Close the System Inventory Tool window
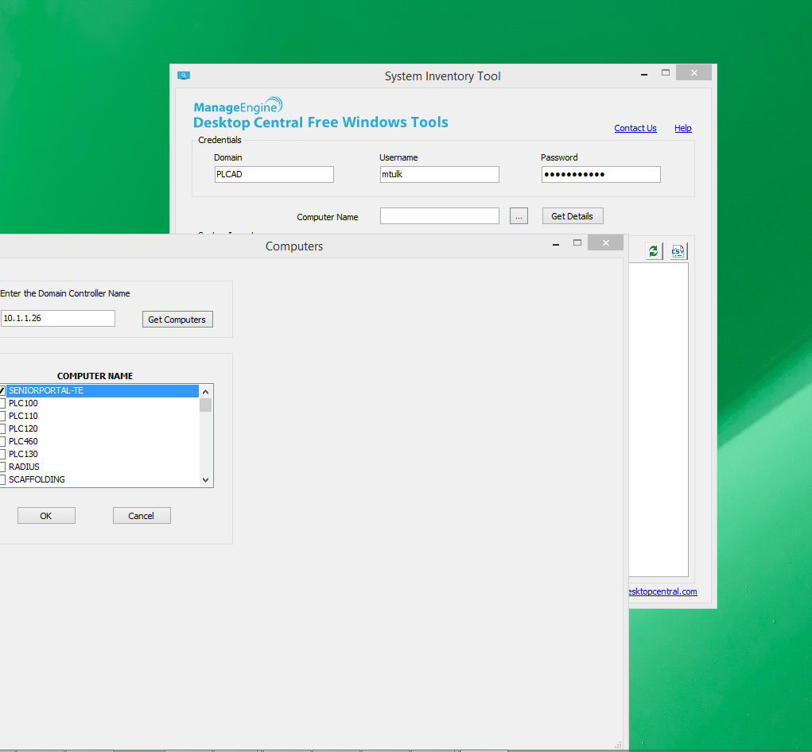The height and width of the screenshot is (752, 812). (x=694, y=73)
